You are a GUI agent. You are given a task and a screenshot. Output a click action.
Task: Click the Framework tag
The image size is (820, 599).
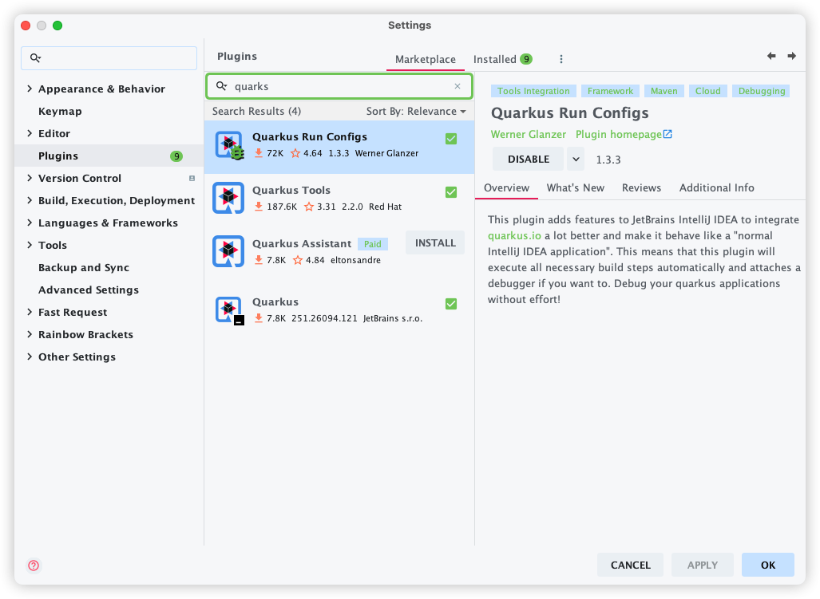coord(610,91)
